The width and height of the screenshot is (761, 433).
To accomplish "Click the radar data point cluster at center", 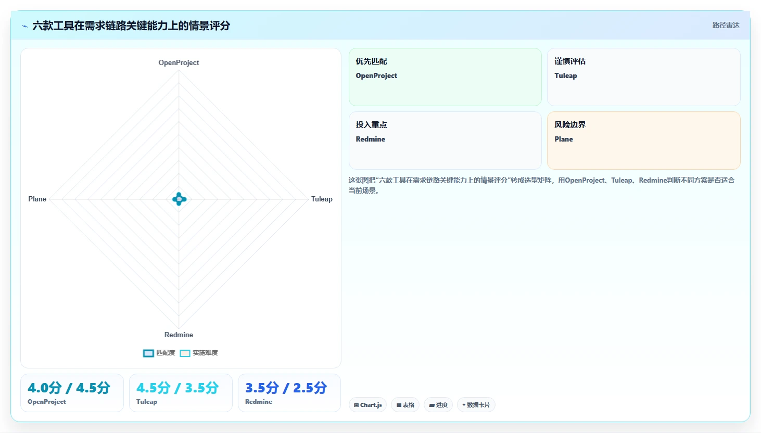I will pos(179,199).
